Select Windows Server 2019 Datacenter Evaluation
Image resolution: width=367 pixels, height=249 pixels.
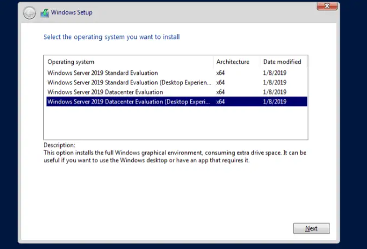click(177, 92)
